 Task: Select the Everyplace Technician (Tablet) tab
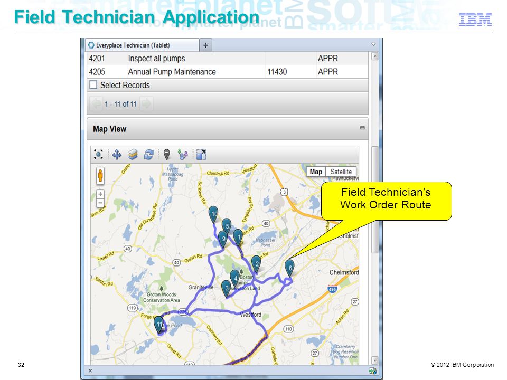(x=142, y=45)
